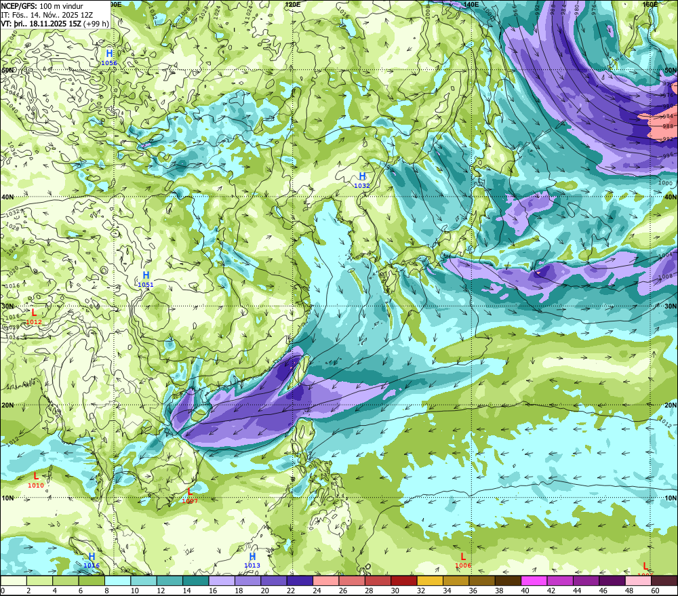Click the L 1006 low pressure marker

463,559
